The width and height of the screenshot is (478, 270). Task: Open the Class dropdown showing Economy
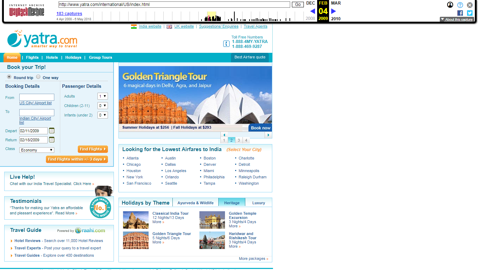(x=37, y=150)
